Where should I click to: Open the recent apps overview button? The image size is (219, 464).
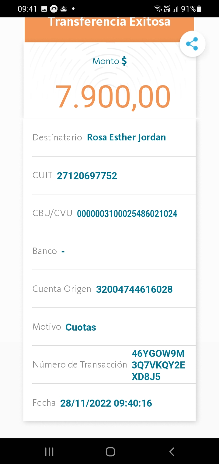49,451
